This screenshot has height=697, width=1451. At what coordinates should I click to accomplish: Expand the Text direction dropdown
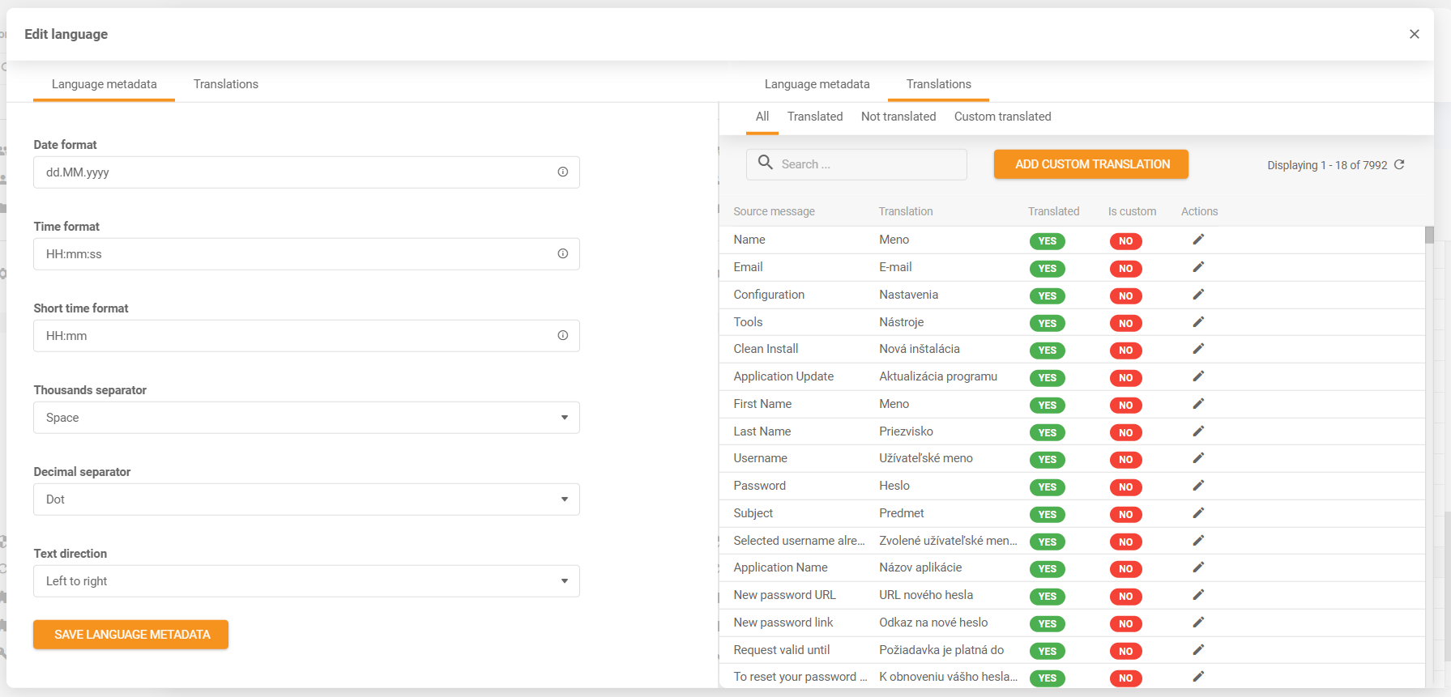point(306,581)
